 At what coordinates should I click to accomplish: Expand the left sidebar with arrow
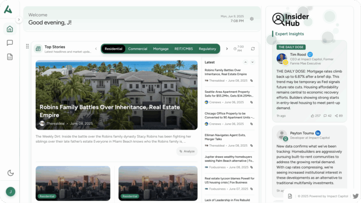(x=19, y=20)
